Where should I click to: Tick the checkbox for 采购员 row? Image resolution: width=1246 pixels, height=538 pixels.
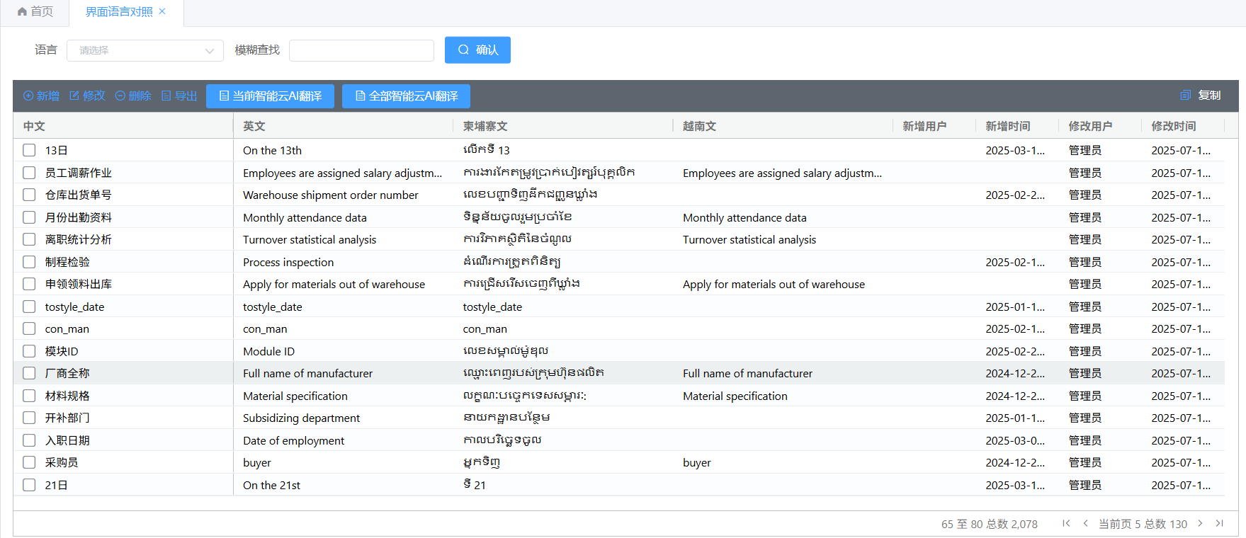[29, 462]
